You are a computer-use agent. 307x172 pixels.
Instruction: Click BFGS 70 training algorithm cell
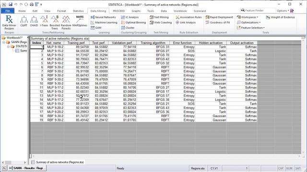(153, 55)
